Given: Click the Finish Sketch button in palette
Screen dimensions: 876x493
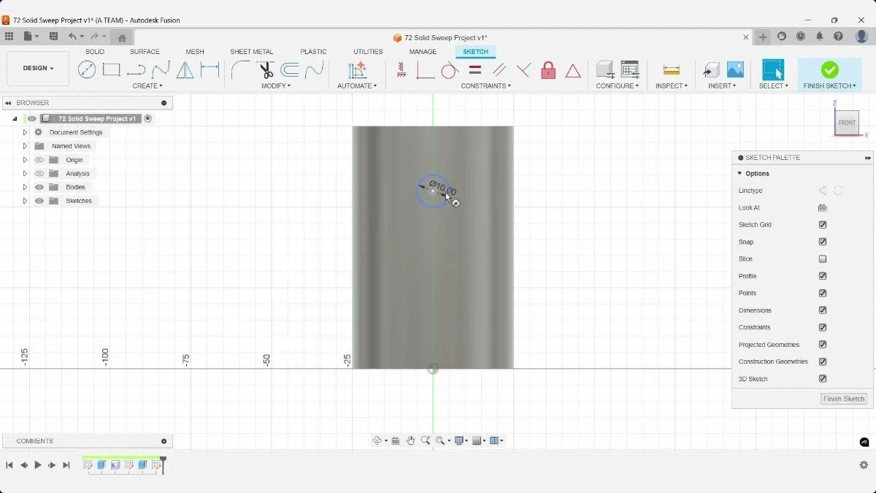Looking at the screenshot, I should [x=844, y=399].
